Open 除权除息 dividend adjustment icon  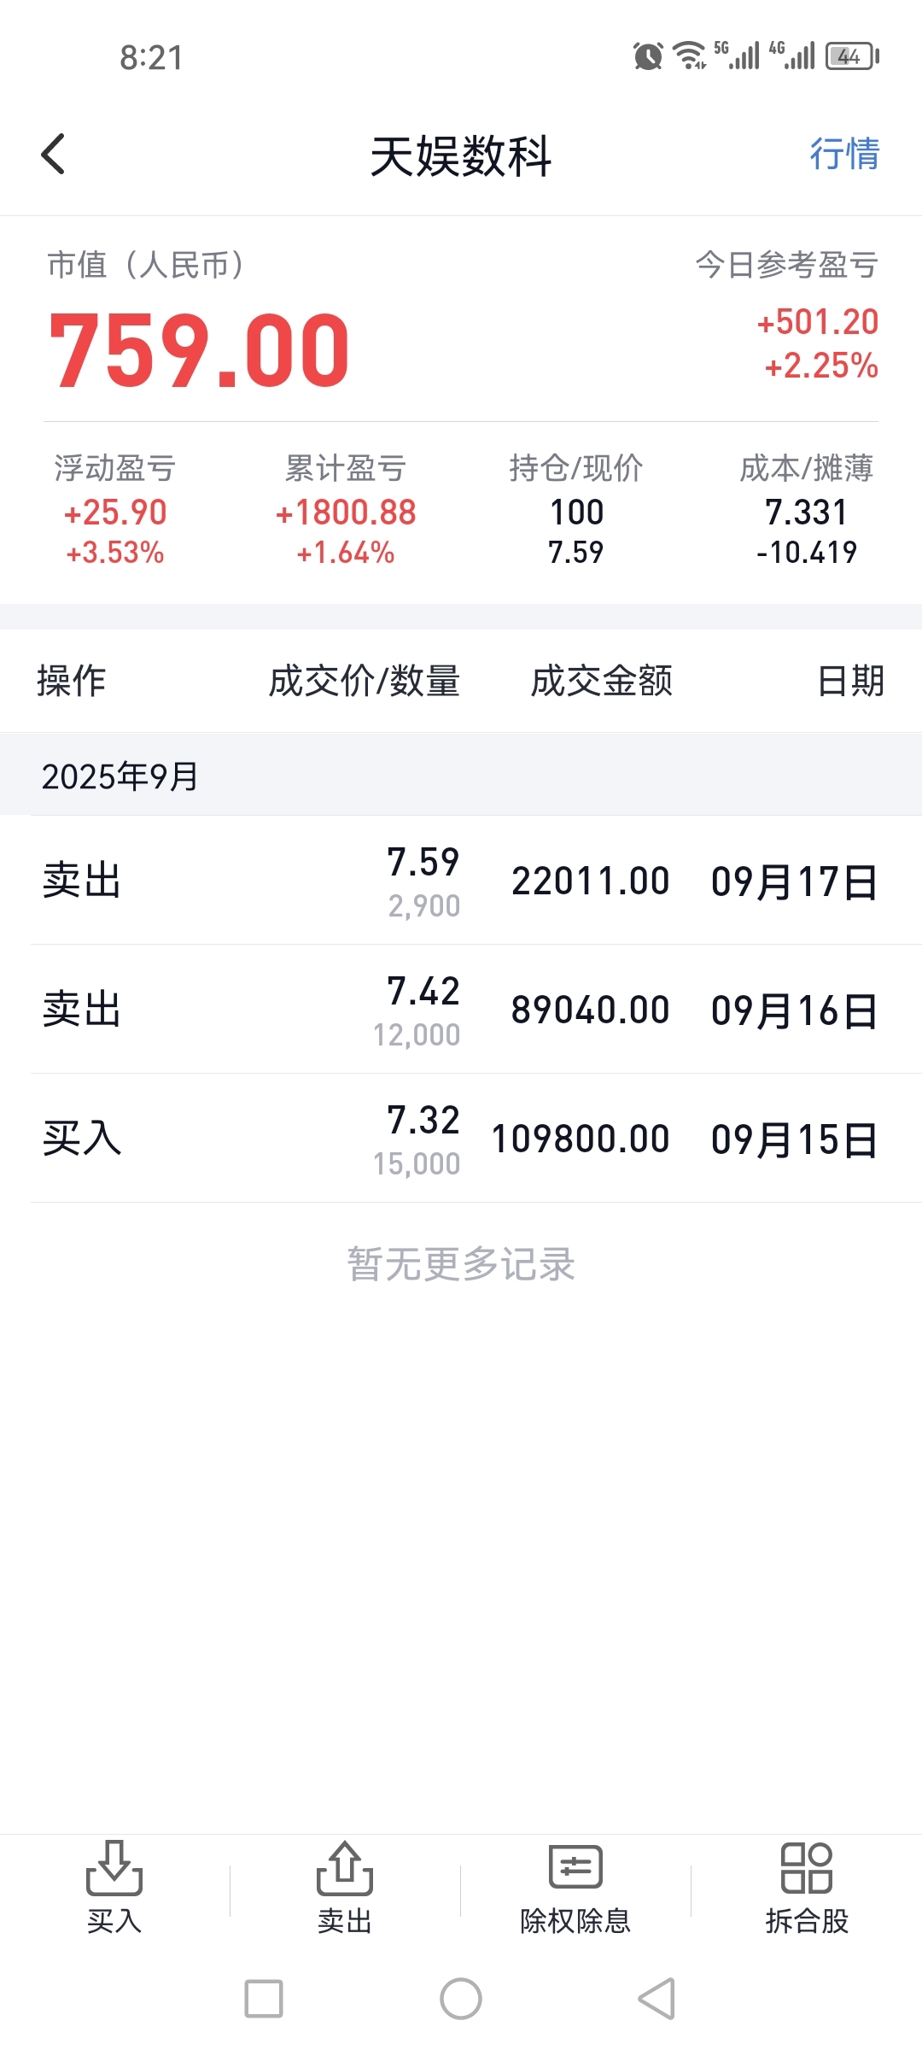pyautogui.click(x=575, y=1888)
